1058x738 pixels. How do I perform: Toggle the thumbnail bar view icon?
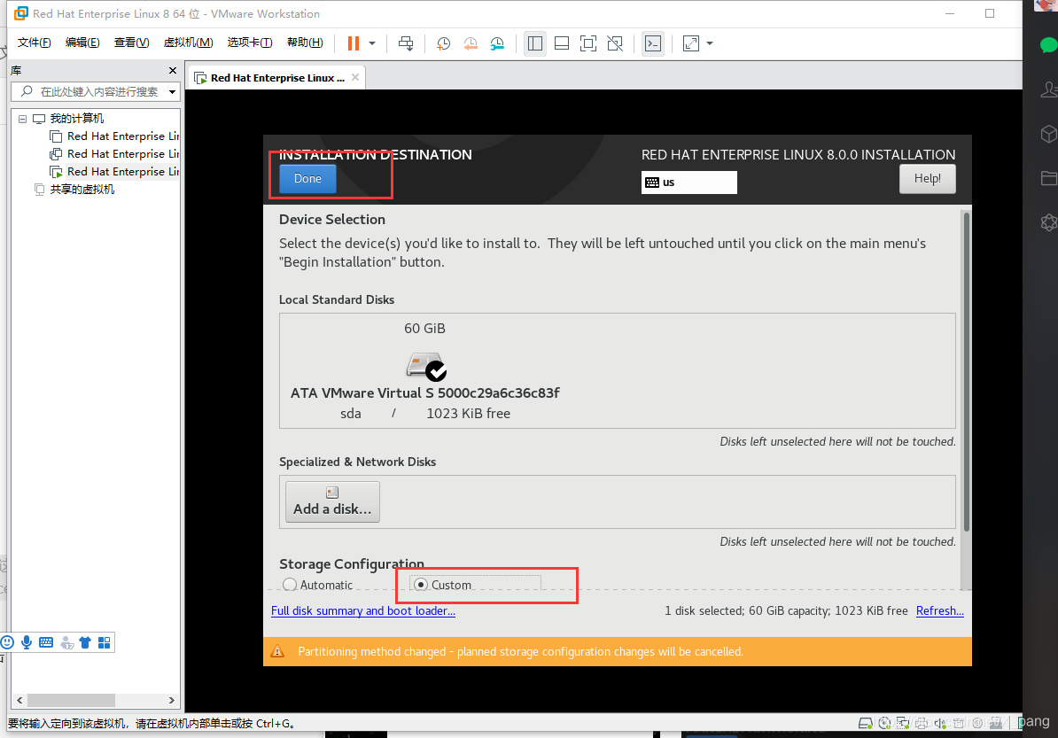point(562,43)
